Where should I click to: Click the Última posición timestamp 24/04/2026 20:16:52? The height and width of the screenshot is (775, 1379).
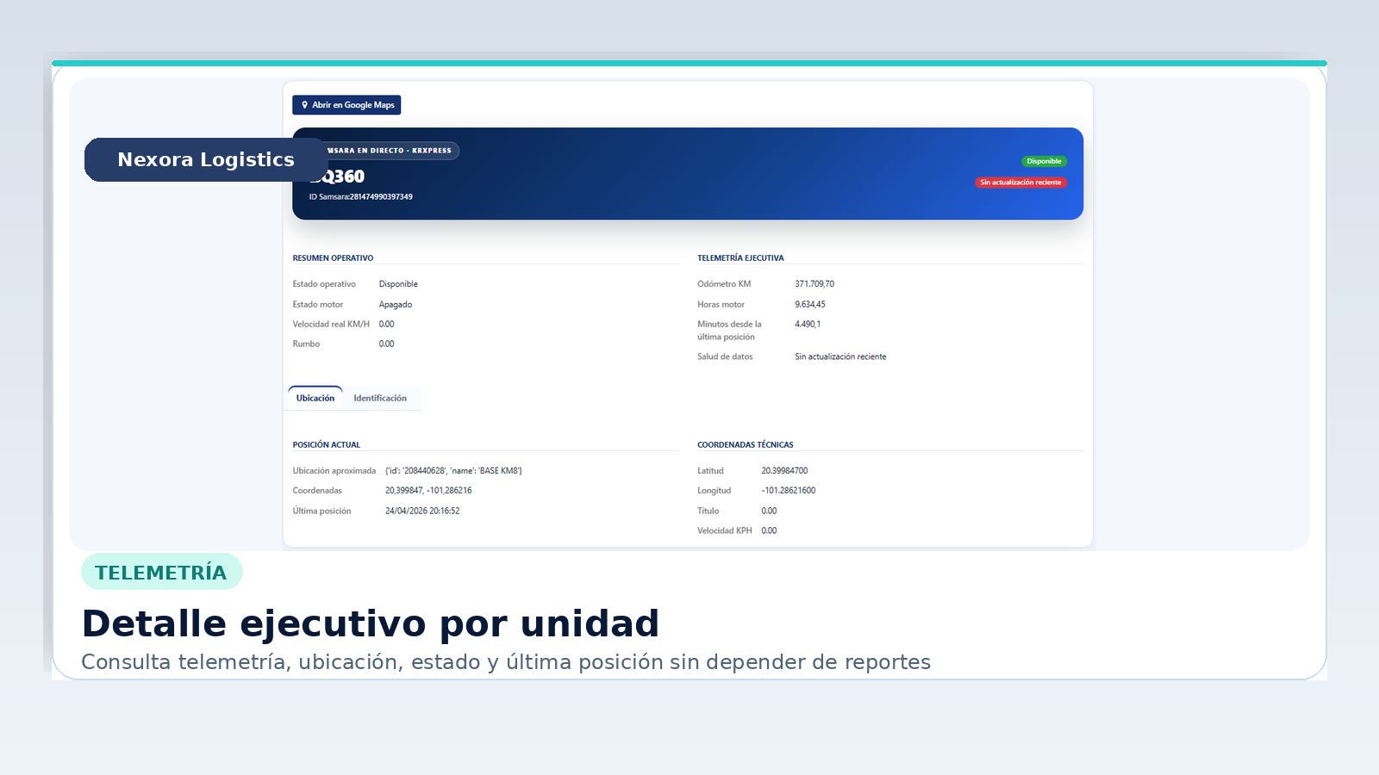tap(422, 512)
